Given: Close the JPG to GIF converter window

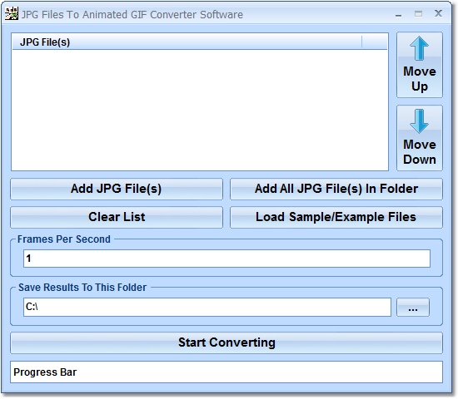Looking at the screenshot, I should tap(438, 13).
